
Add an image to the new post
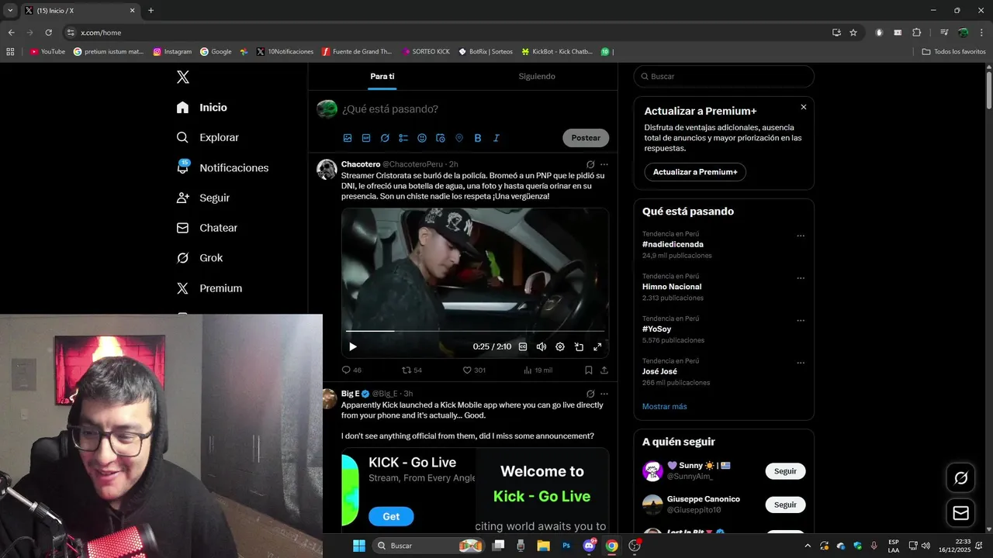tap(348, 138)
